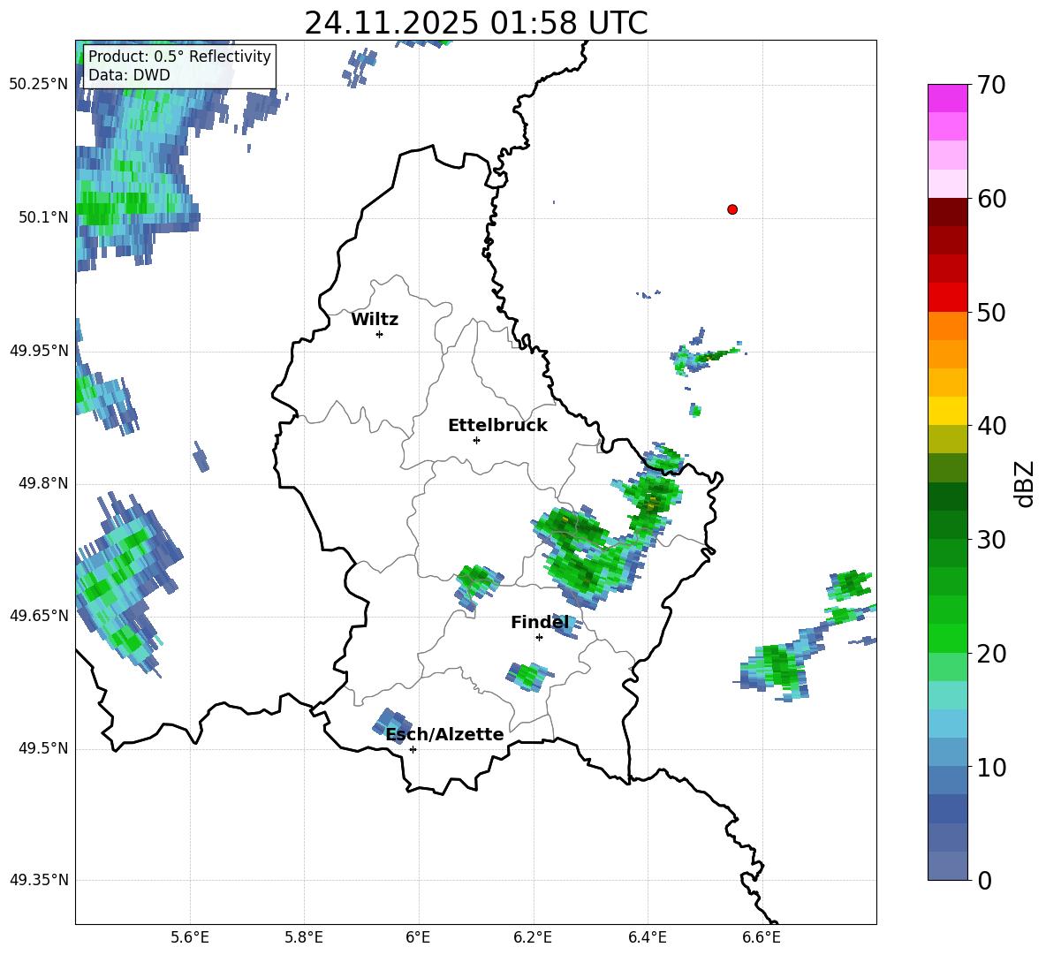Click the red dot marker near 50.1°N
Image resolution: width=1046 pixels, height=955 pixels.
tap(731, 209)
